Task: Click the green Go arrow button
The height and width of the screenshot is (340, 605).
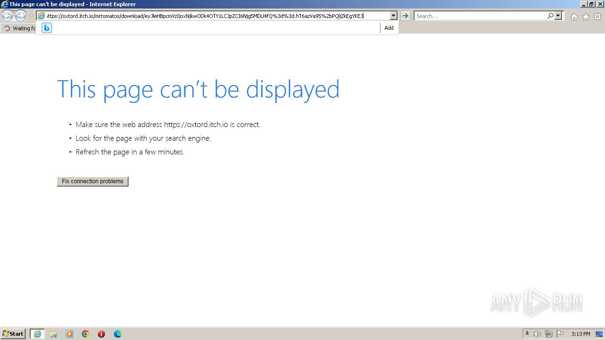Action: pos(406,16)
